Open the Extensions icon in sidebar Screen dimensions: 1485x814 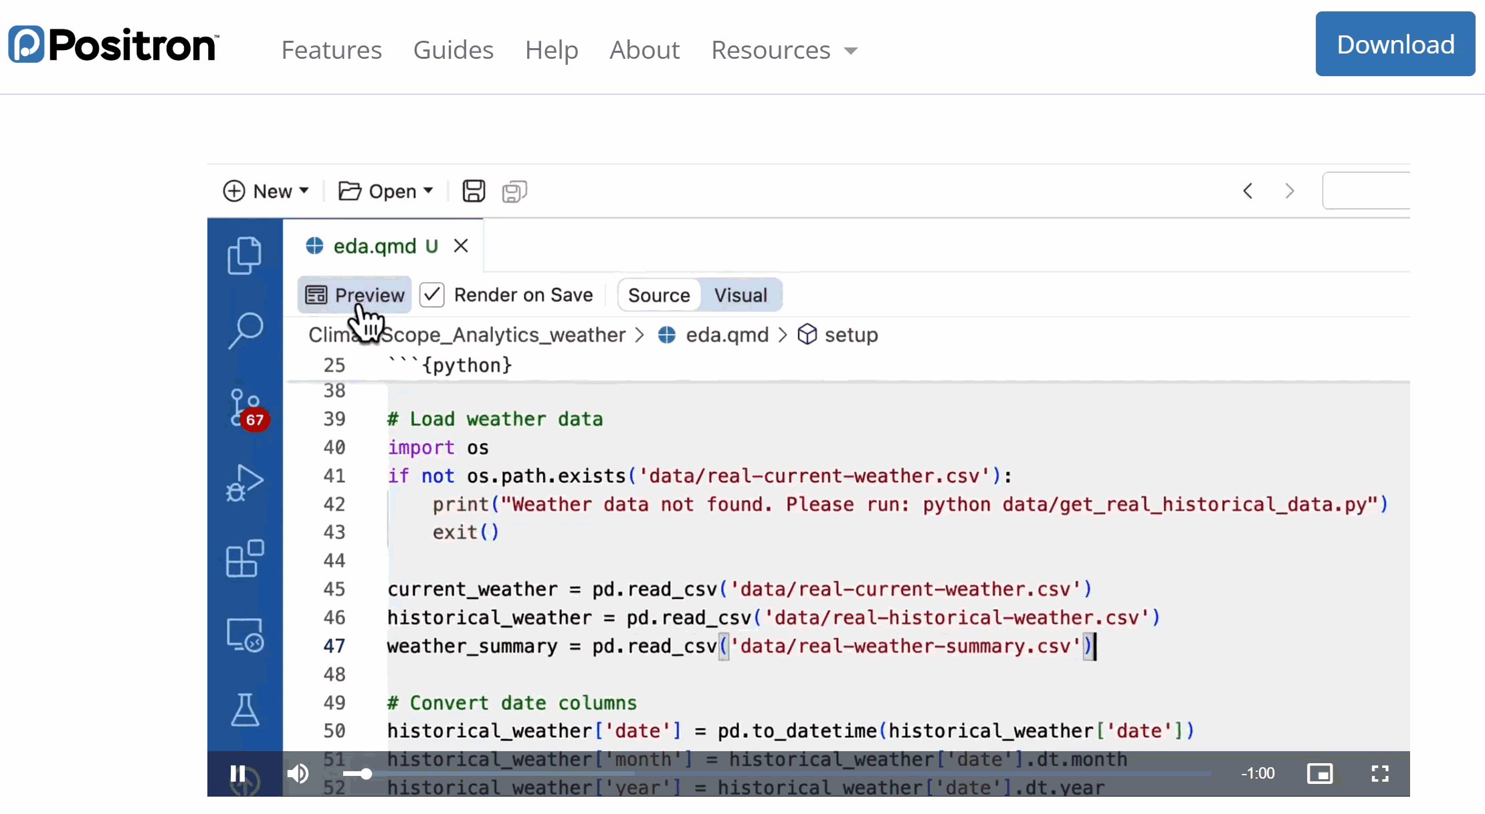click(x=245, y=559)
